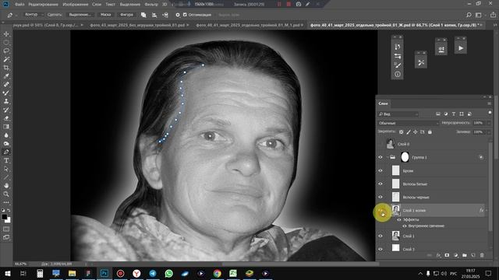Collapse the Группа 1 folder arrow

coord(388,157)
